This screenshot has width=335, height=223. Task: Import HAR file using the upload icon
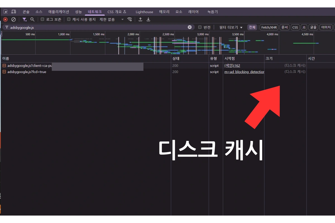pyautogui.click(x=140, y=19)
